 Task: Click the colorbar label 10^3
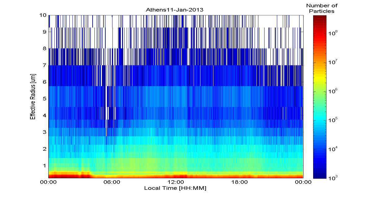pyautogui.click(x=332, y=178)
